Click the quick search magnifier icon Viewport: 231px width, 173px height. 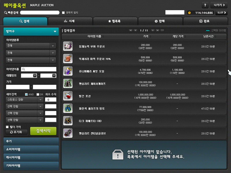[5, 13]
